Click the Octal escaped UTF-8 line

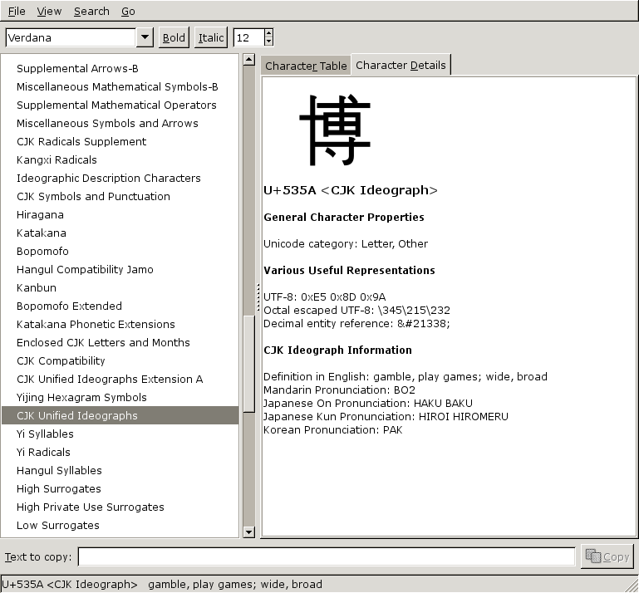356,311
